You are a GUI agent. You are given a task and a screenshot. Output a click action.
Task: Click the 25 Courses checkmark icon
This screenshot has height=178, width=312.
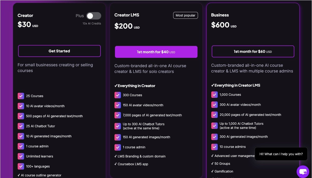coord(21,96)
